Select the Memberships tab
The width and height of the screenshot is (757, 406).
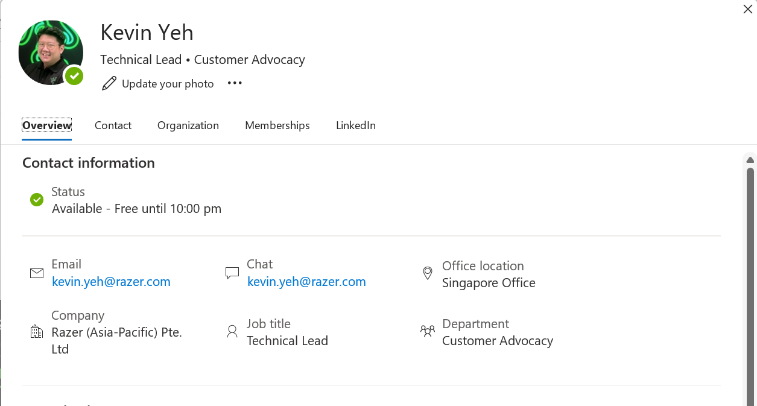pos(277,125)
